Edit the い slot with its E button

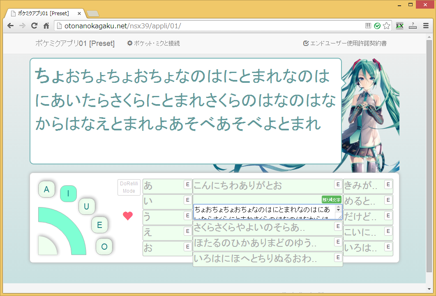pos(188,200)
